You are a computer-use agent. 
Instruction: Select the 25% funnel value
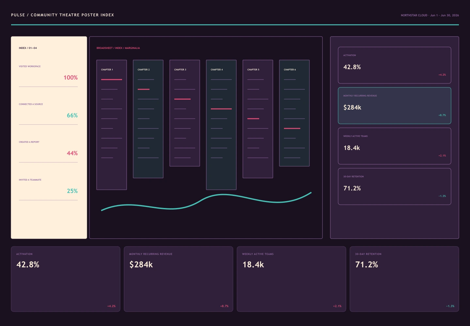(x=72, y=191)
